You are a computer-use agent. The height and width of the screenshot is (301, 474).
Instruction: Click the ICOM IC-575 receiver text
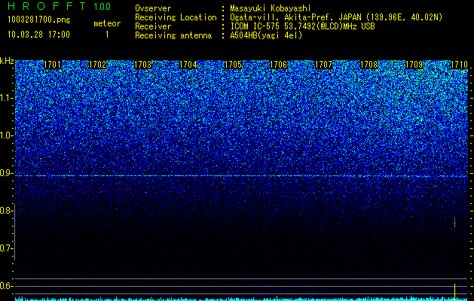(x=303, y=26)
